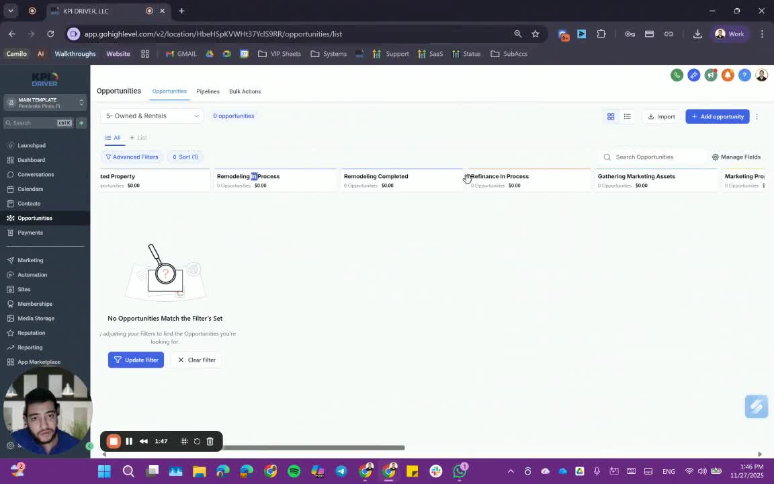
Task: Click the sidebar Search box
Action: 38,123
